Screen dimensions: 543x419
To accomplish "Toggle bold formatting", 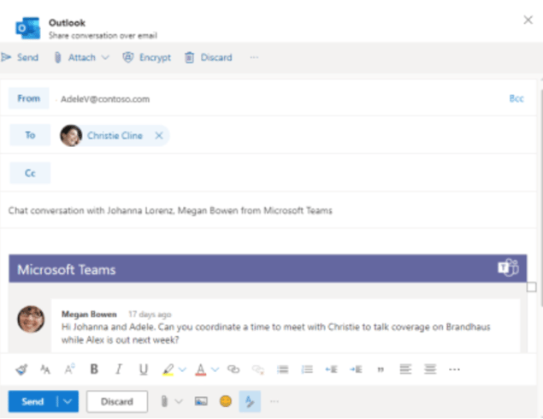I will [x=94, y=369].
